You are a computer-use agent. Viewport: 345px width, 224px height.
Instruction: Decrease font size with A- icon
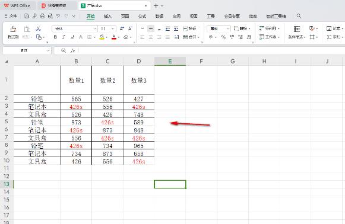point(130,28)
